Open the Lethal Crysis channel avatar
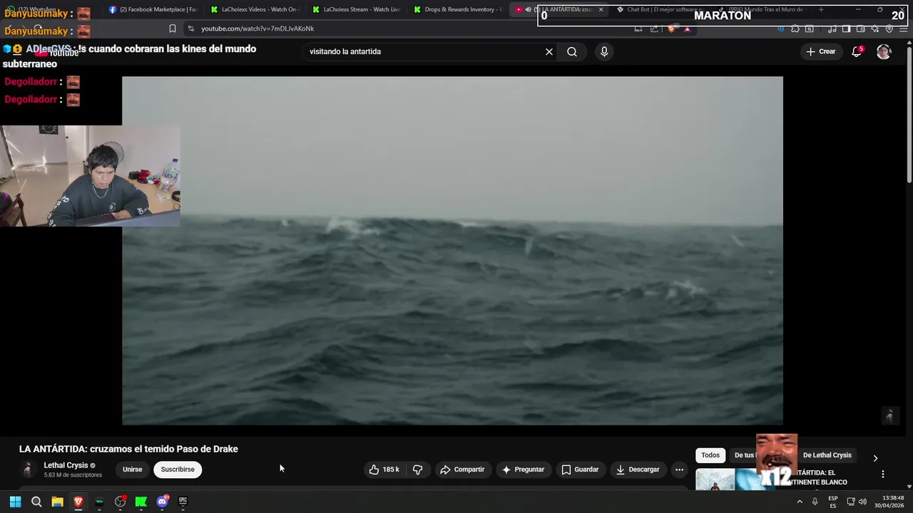 28,470
